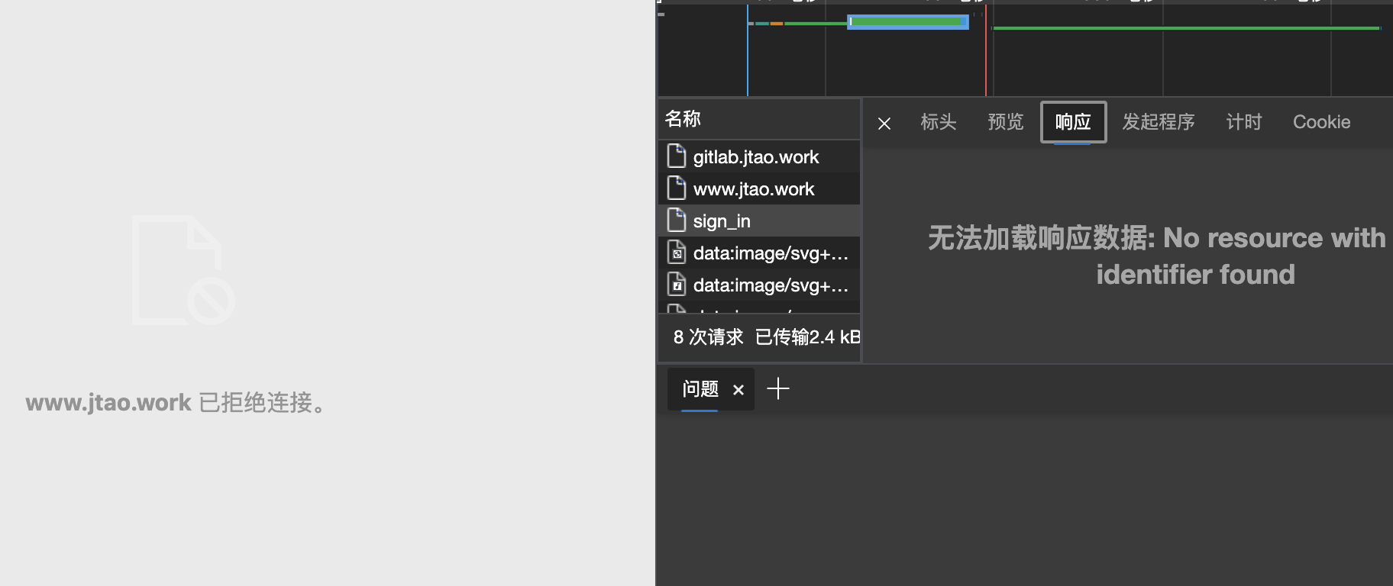
Task: Switch to the 标头 tab
Action: [x=938, y=122]
